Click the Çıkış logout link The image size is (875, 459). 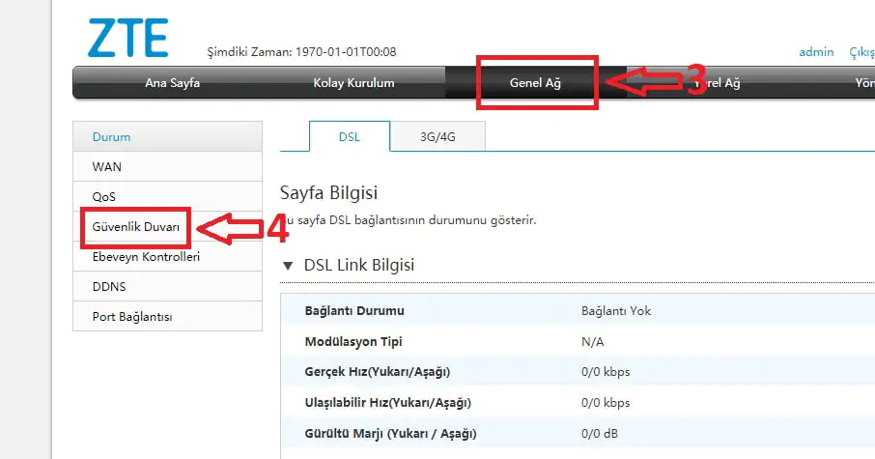(x=861, y=52)
